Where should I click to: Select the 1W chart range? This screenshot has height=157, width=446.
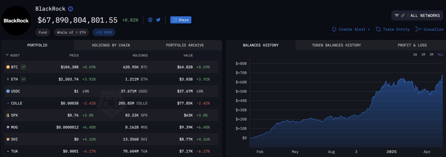pos(415,55)
